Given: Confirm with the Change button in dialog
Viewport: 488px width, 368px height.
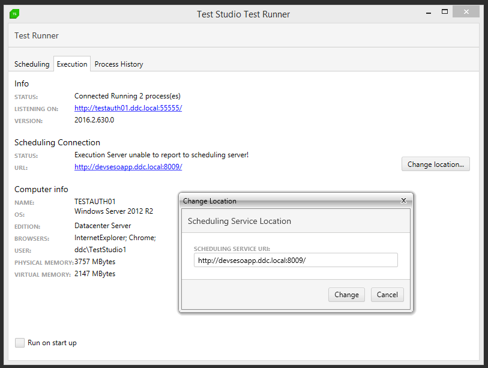Looking at the screenshot, I should pos(346,294).
